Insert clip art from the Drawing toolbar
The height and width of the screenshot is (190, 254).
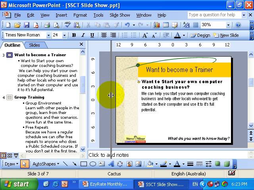point(129,164)
